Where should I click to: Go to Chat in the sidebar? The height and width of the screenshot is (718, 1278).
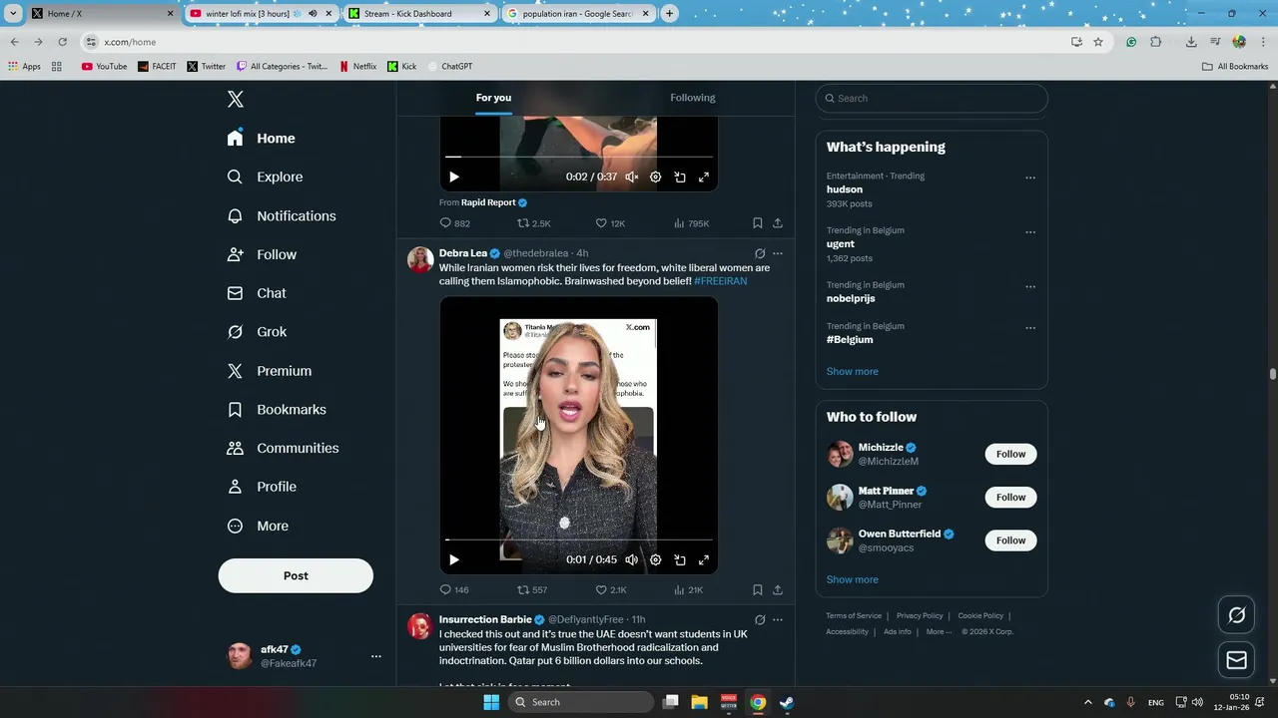tap(257, 293)
